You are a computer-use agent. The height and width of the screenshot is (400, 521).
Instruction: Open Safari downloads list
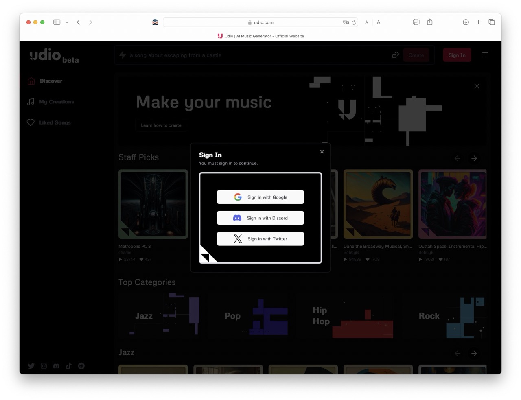coord(466,22)
